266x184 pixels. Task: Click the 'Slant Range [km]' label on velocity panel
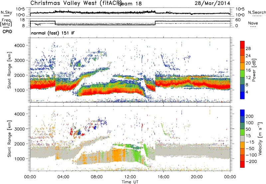(x=9, y=138)
